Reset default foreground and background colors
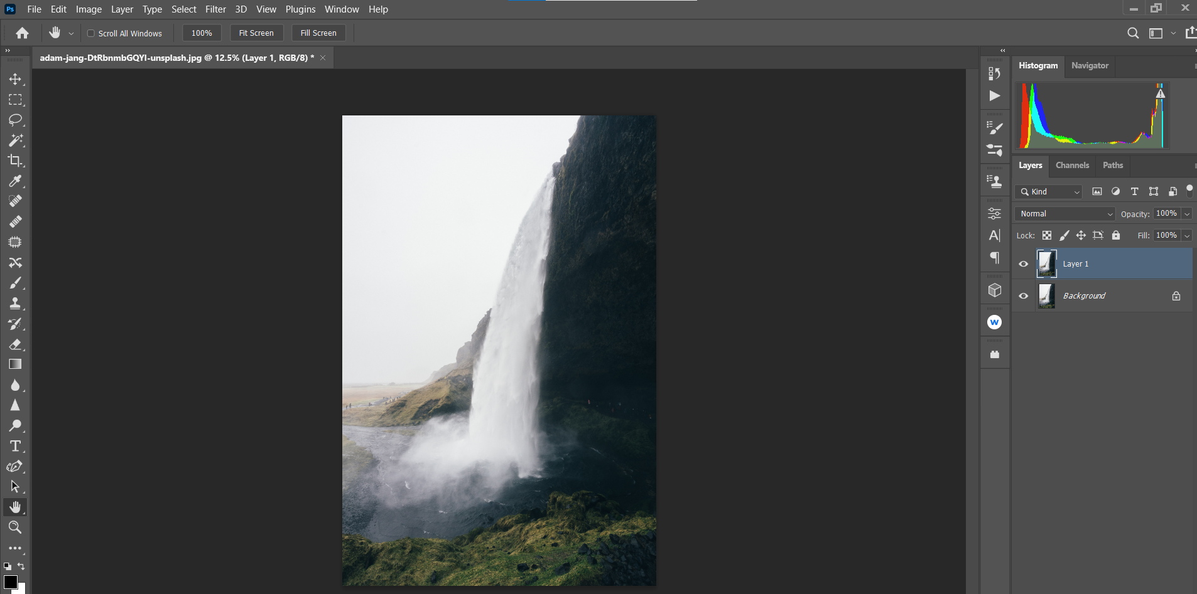This screenshot has height=594, width=1197. coord(8,566)
